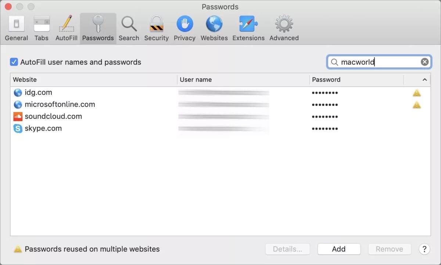Open the Websites globe pane
The image size is (441, 265).
point(214,29)
